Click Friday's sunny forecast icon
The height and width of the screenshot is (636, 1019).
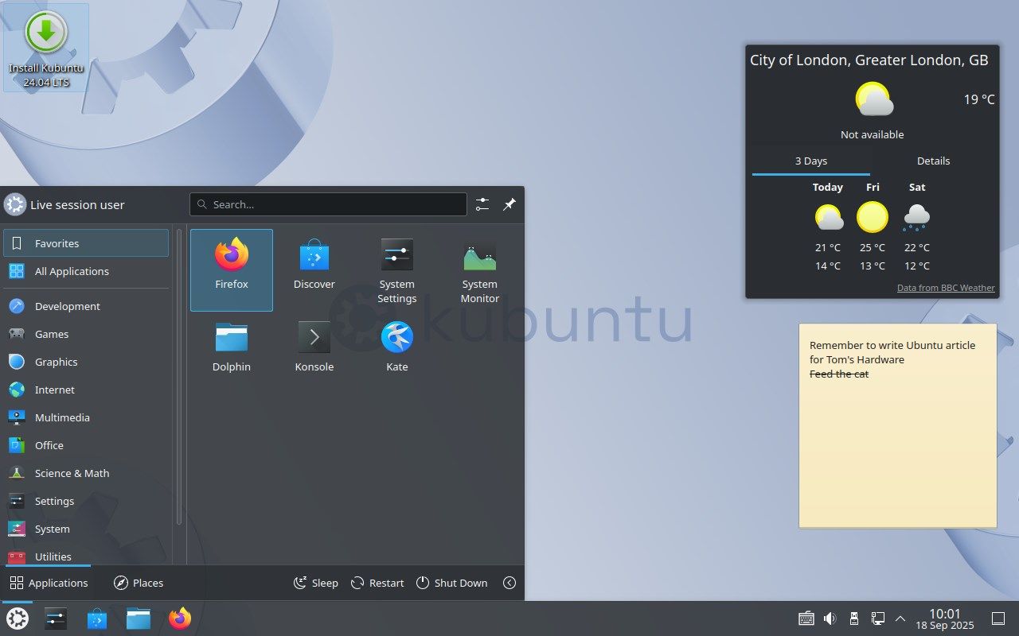pyautogui.click(x=873, y=217)
